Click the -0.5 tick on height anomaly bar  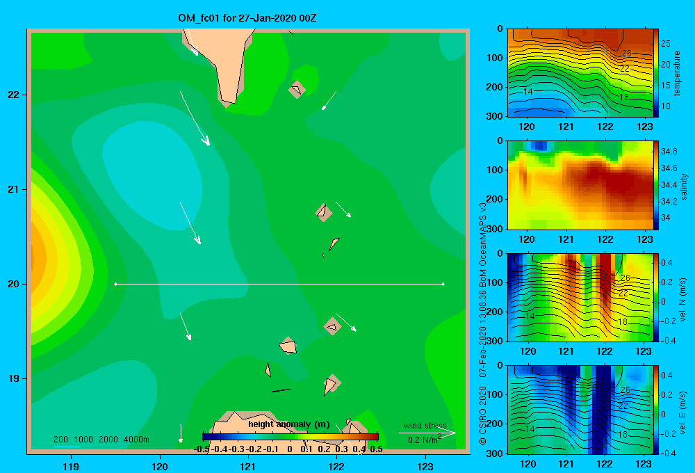tap(202, 449)
